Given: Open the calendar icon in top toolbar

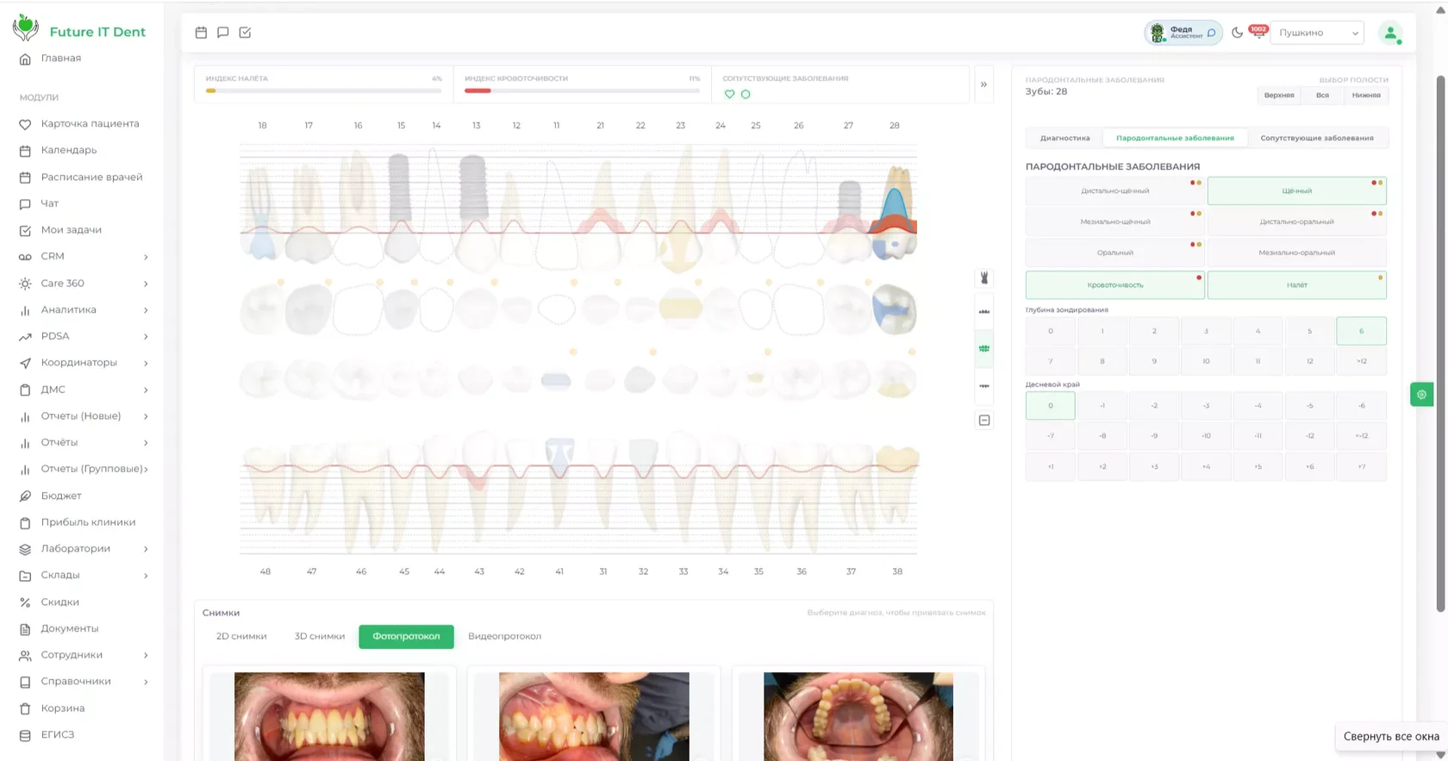Looking at the screenshot, I should (201, 32).
